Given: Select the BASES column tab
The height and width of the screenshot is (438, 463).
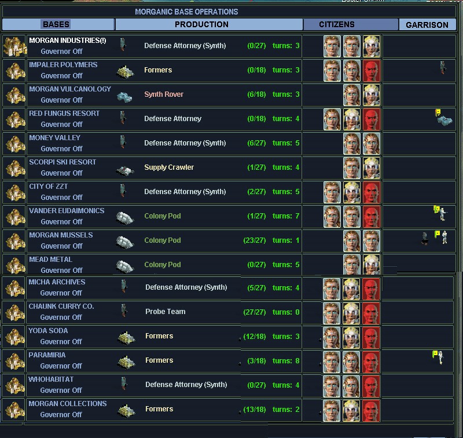Looking at the screenshot, I should (56, 24).
